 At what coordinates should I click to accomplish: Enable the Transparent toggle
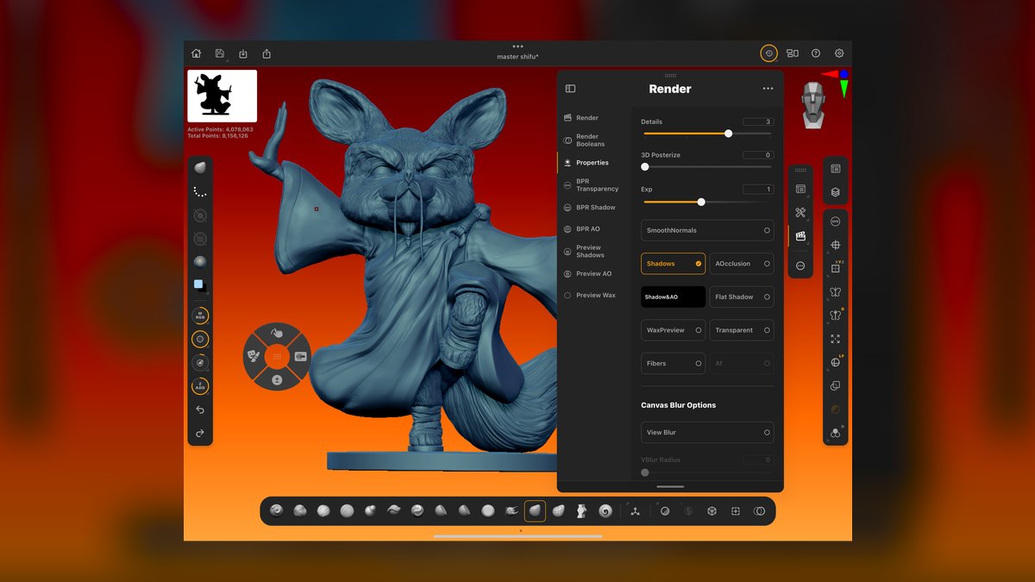[x=742, y=330]
